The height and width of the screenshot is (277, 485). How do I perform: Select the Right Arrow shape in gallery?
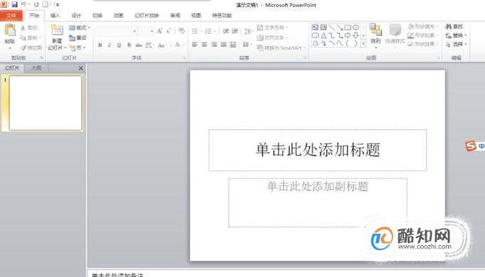(348, 36)
